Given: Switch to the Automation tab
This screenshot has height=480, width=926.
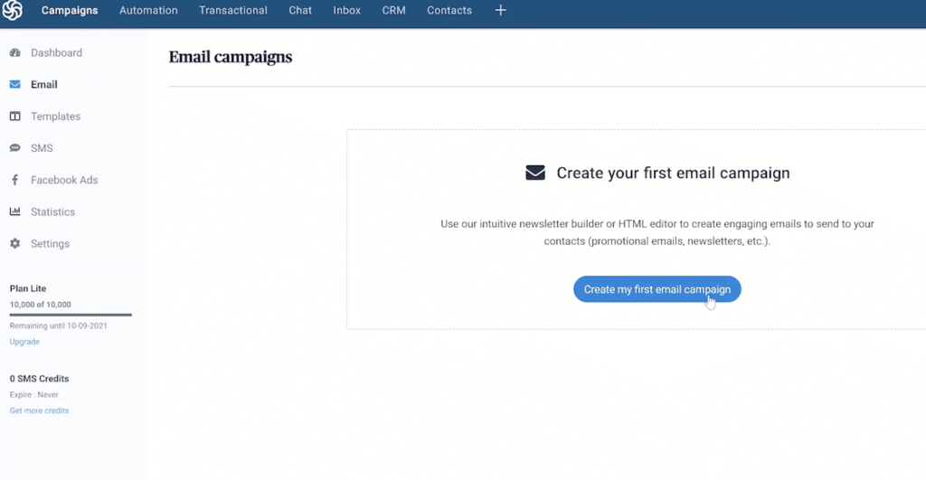Looking at the screenshot, I should coord(149,11).
